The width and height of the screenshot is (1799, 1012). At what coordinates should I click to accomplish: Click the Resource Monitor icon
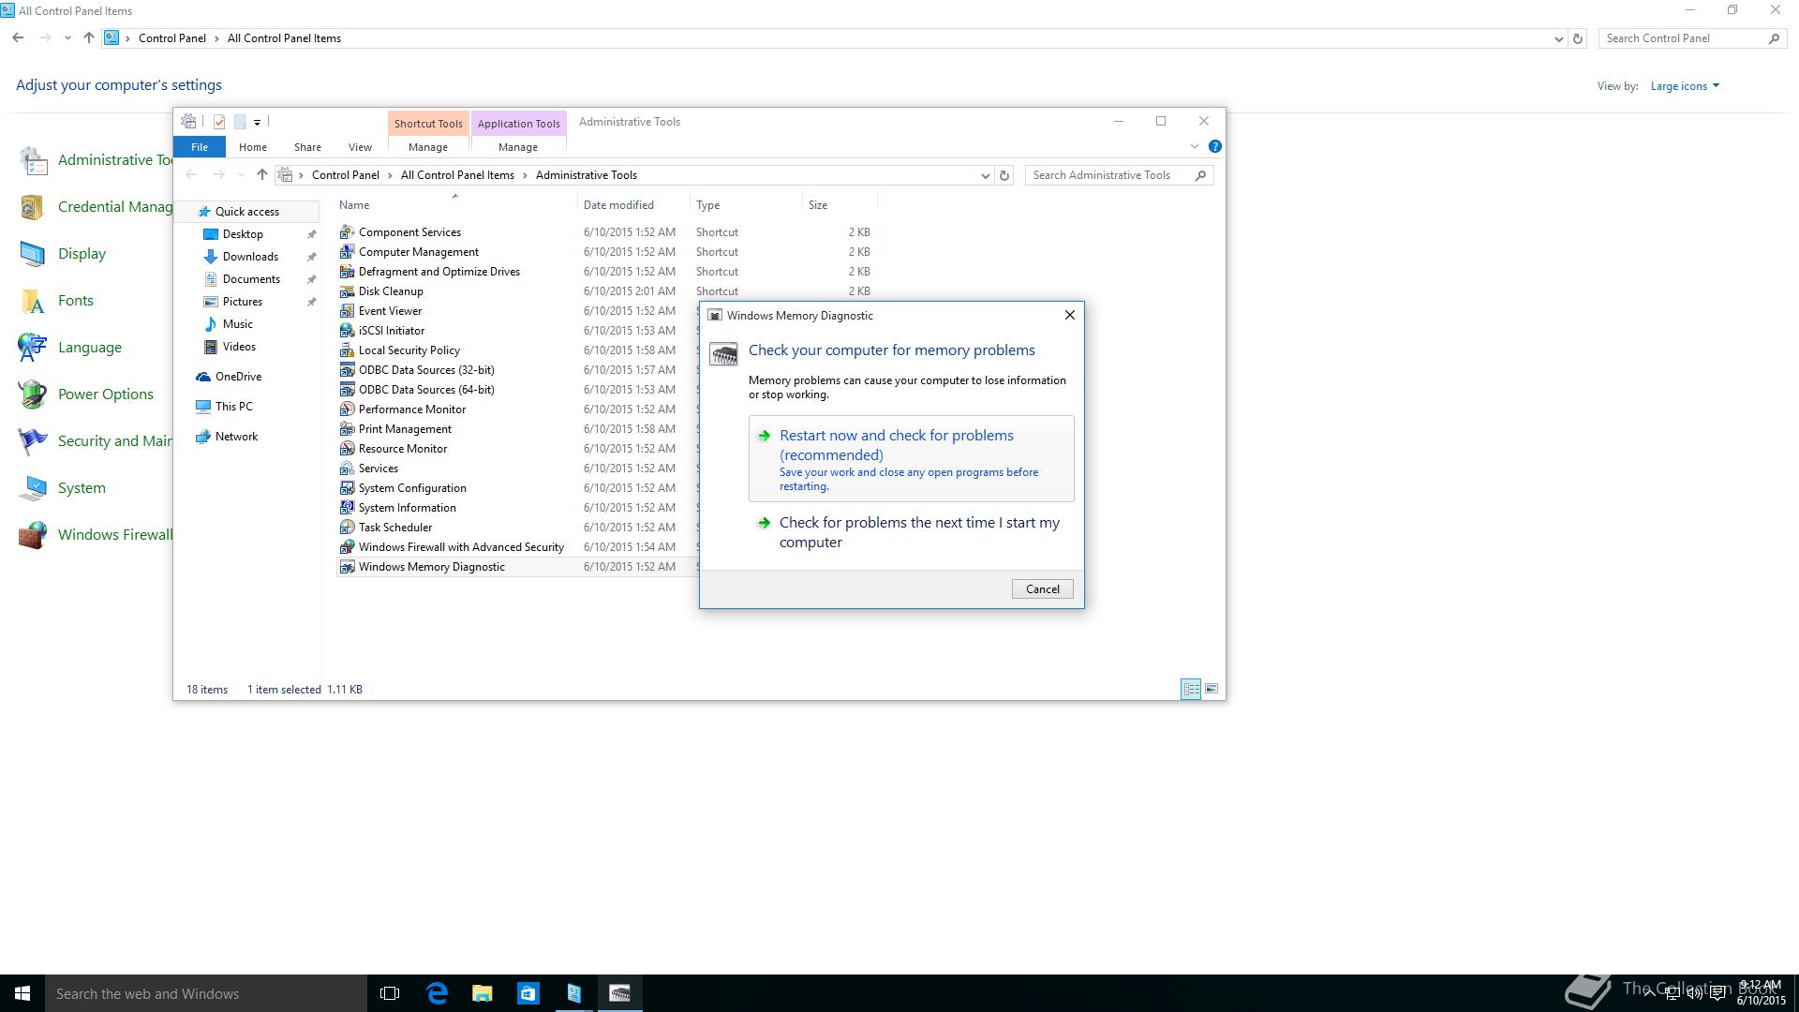click(x=347, y=448)
